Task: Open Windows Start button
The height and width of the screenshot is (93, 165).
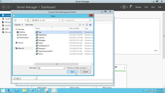Action: [3, 91]
